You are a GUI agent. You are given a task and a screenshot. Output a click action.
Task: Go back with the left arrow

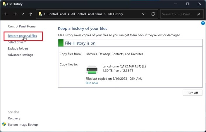coord(6,14)
